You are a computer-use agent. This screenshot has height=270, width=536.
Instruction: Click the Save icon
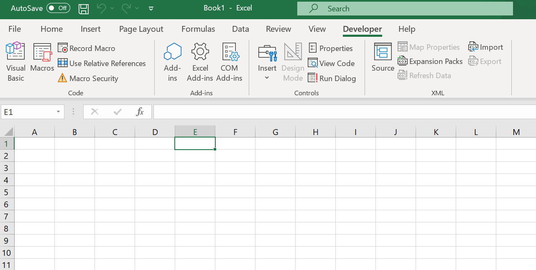click(83, 8)
